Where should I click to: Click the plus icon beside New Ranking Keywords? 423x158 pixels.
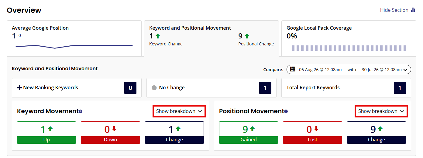(19, 88)
